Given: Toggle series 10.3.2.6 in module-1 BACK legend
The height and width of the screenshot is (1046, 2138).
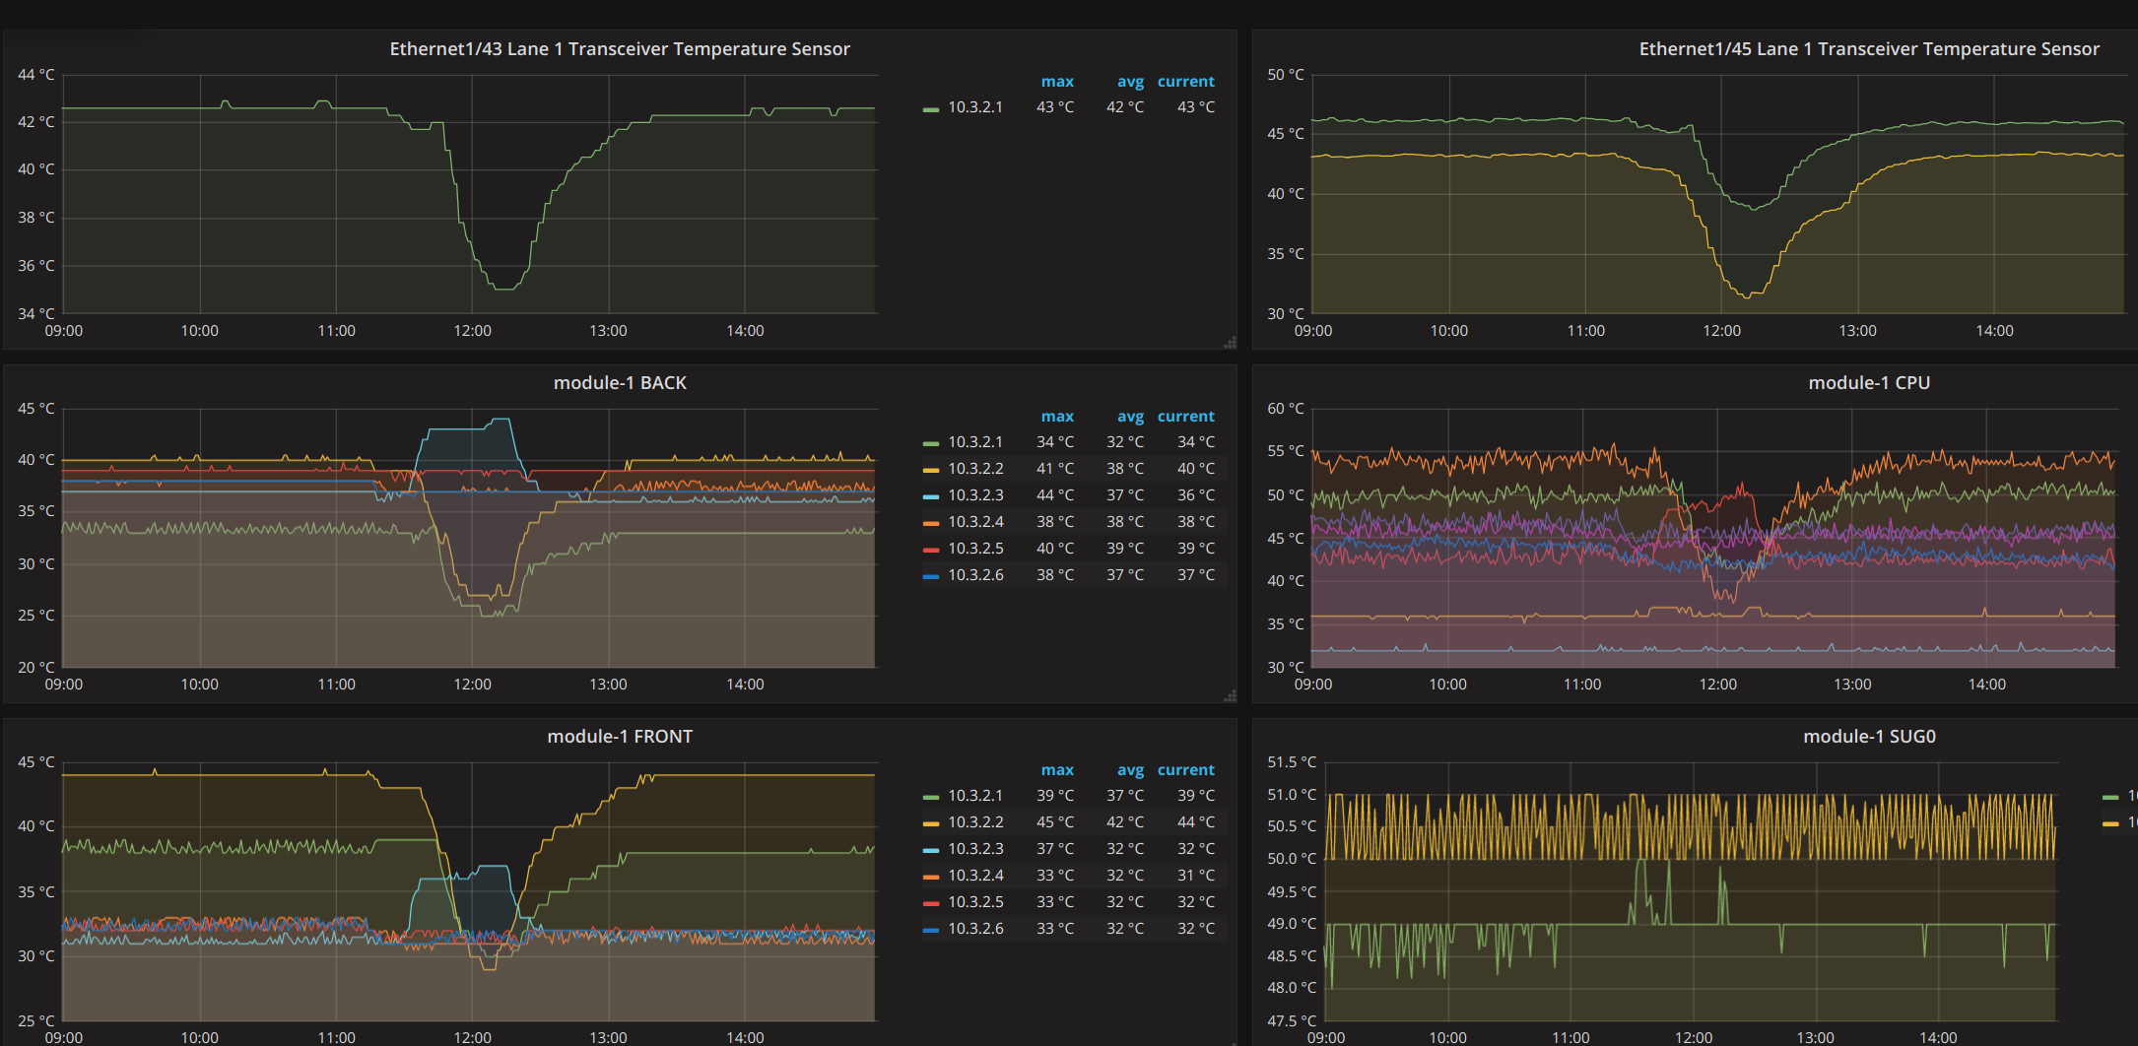Looking at the screenshot, I should click(x=975, y=575).
